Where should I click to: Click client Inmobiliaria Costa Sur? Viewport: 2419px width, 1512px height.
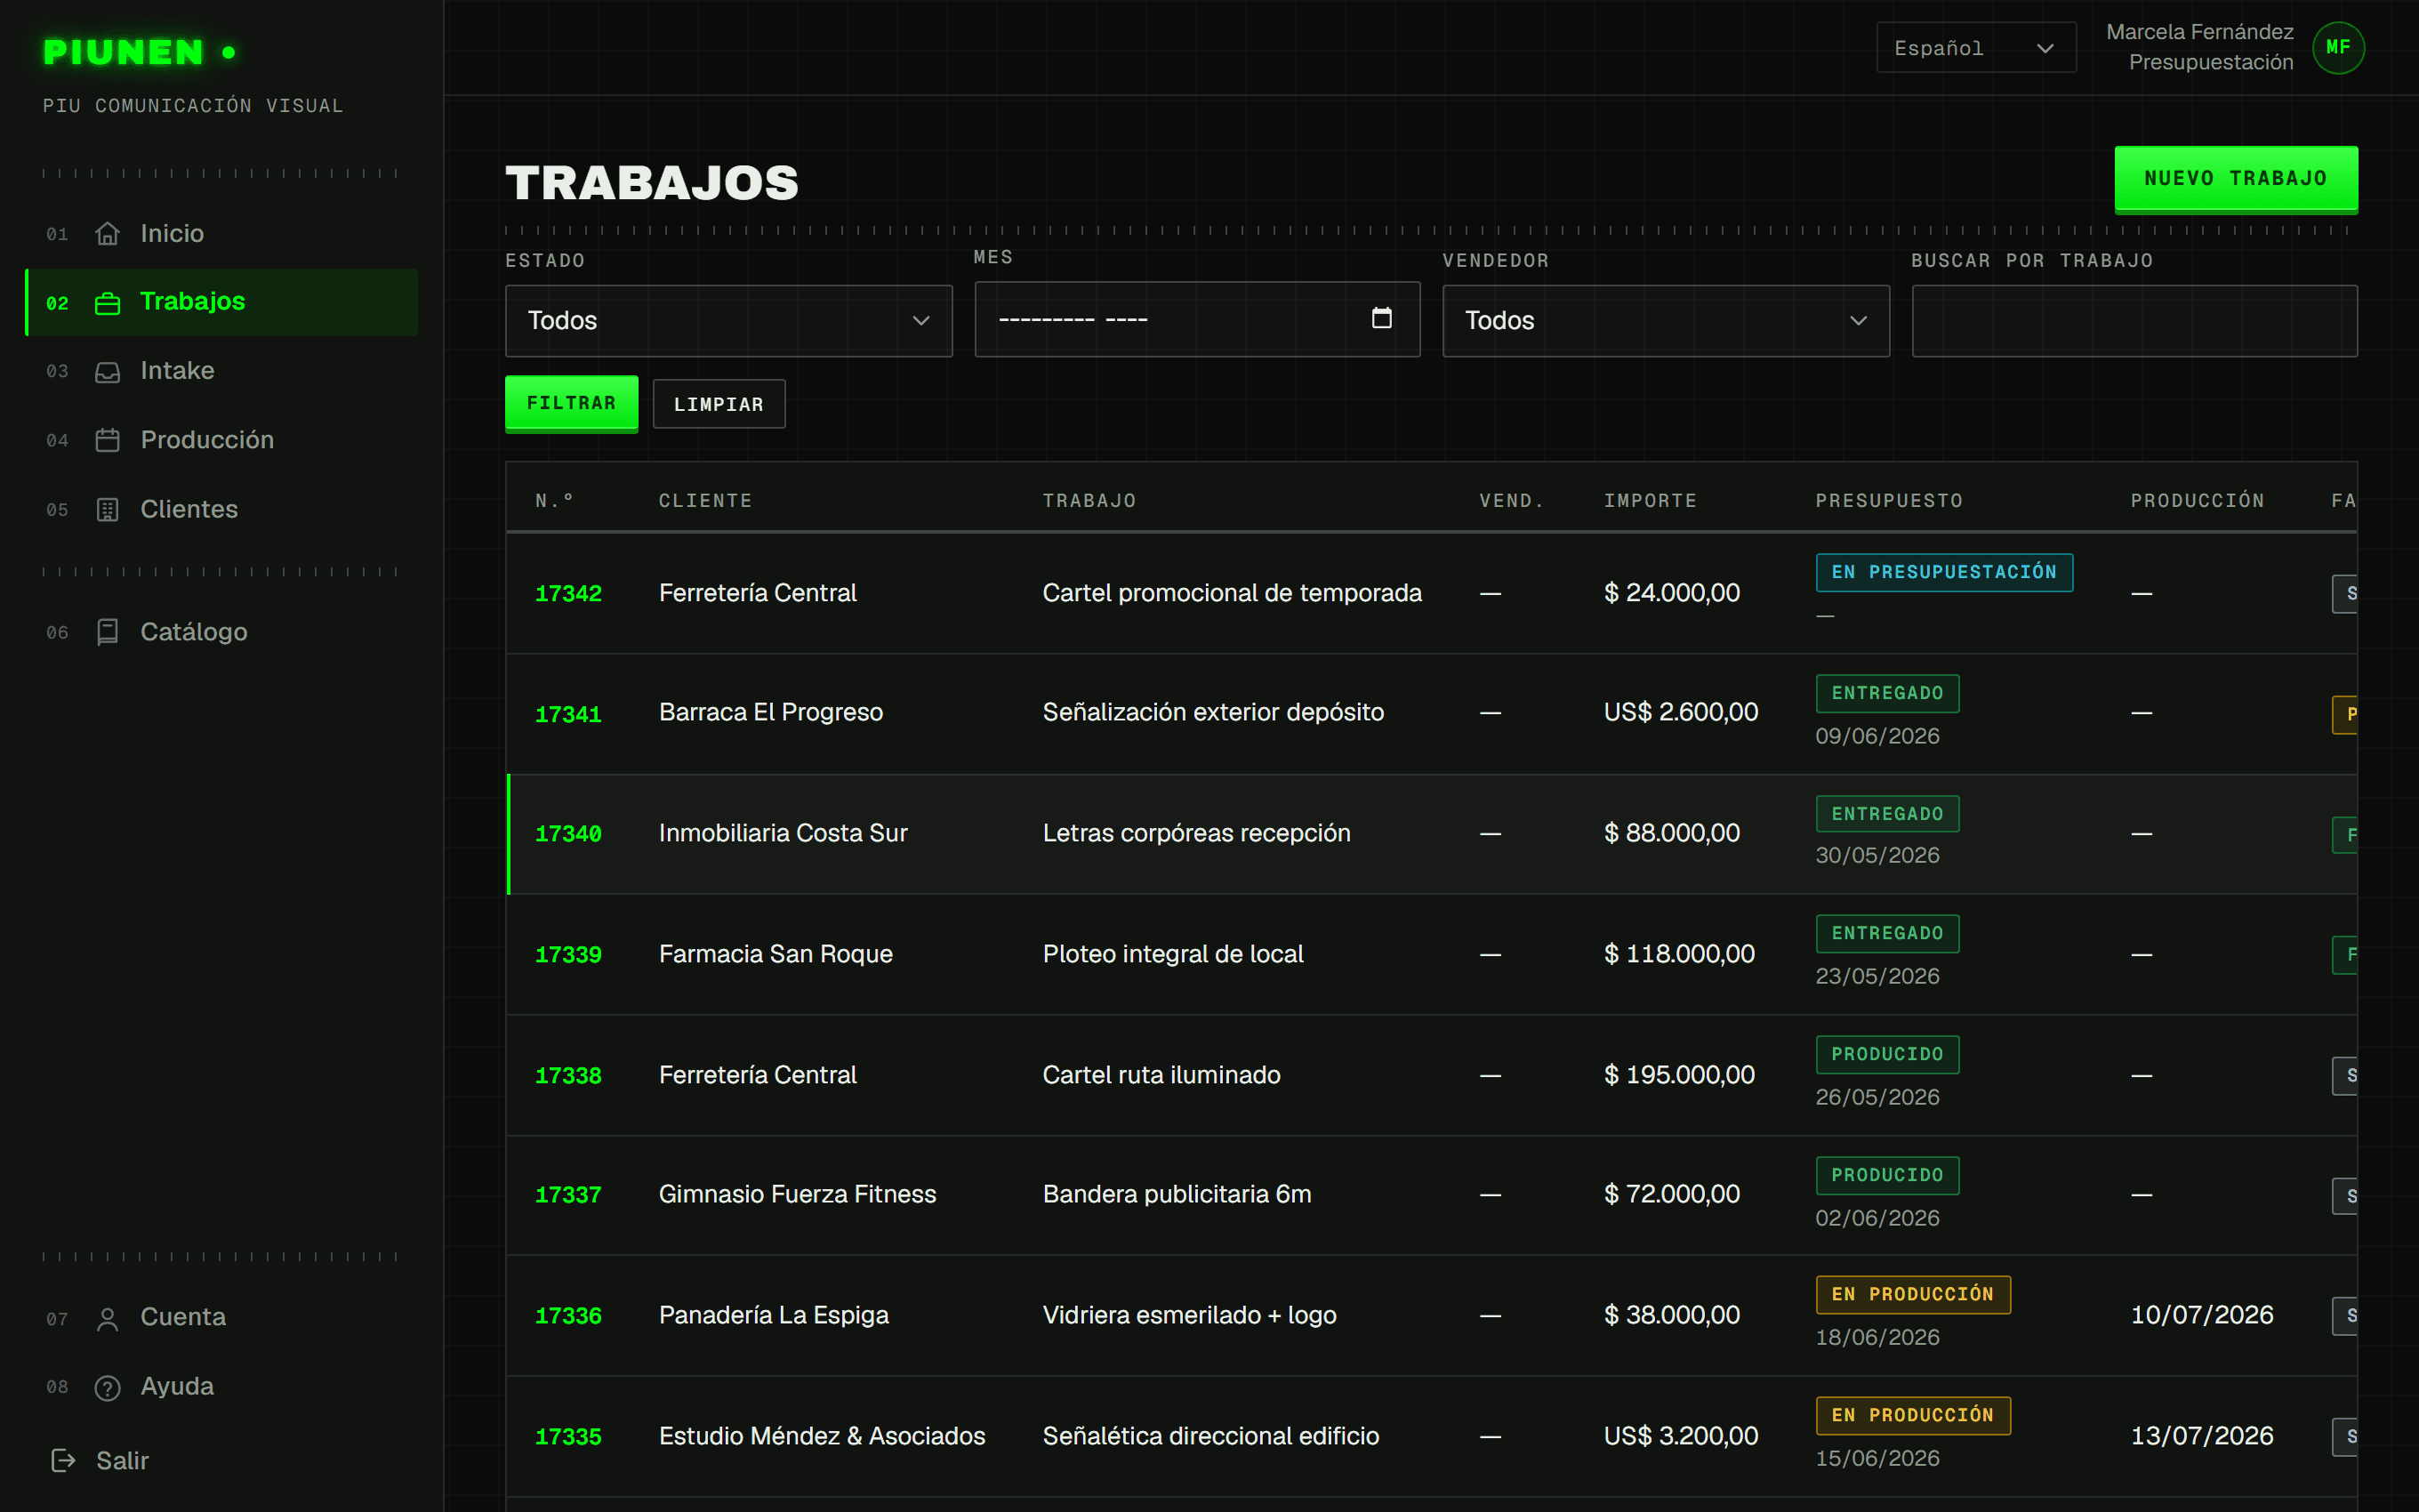point(783,833)
